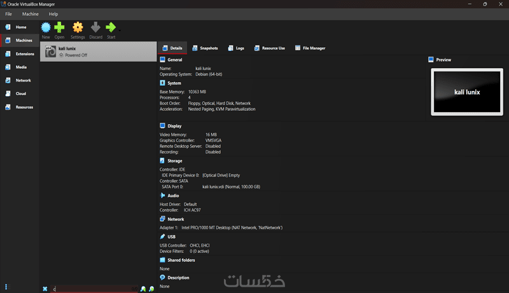Go to the previous search match
This screenshot has width=509, height=293.
143,289
